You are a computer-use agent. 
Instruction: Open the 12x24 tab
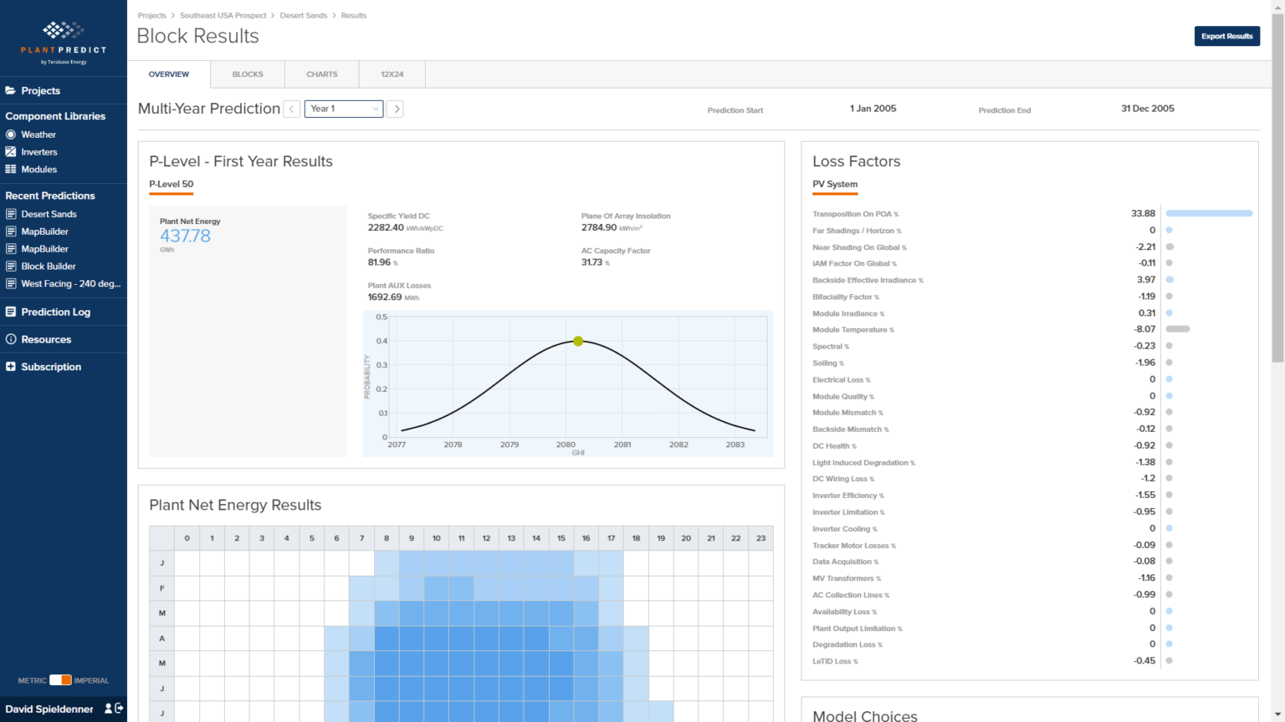391,74
